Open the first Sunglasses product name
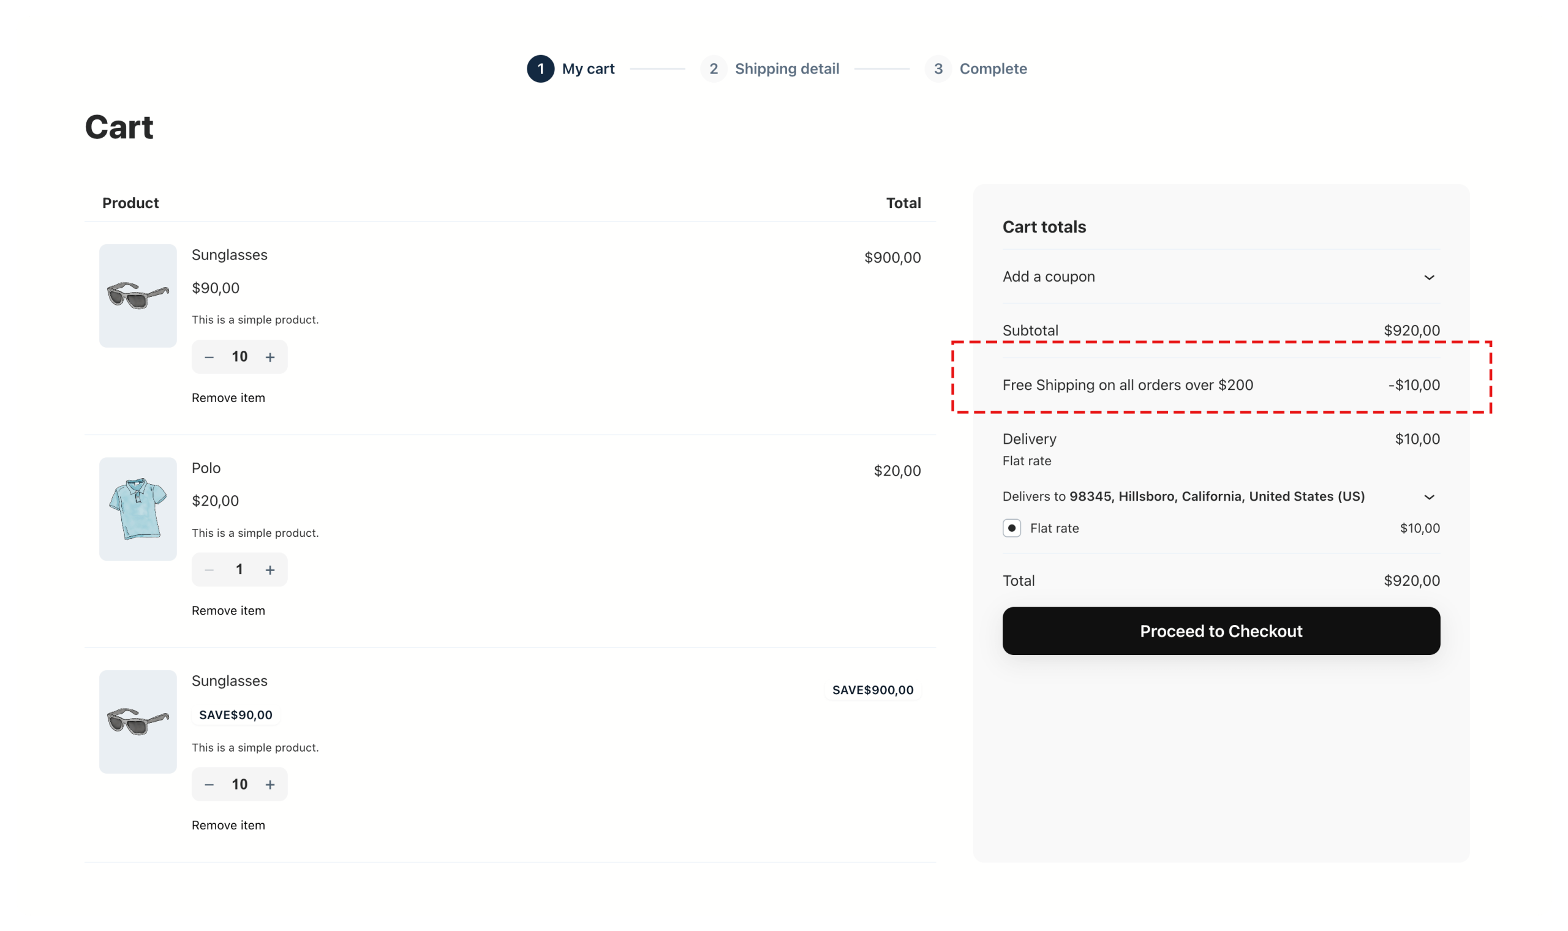This screenshot has height=931, width=1568. pyautogui.click(x=229, y=255)
